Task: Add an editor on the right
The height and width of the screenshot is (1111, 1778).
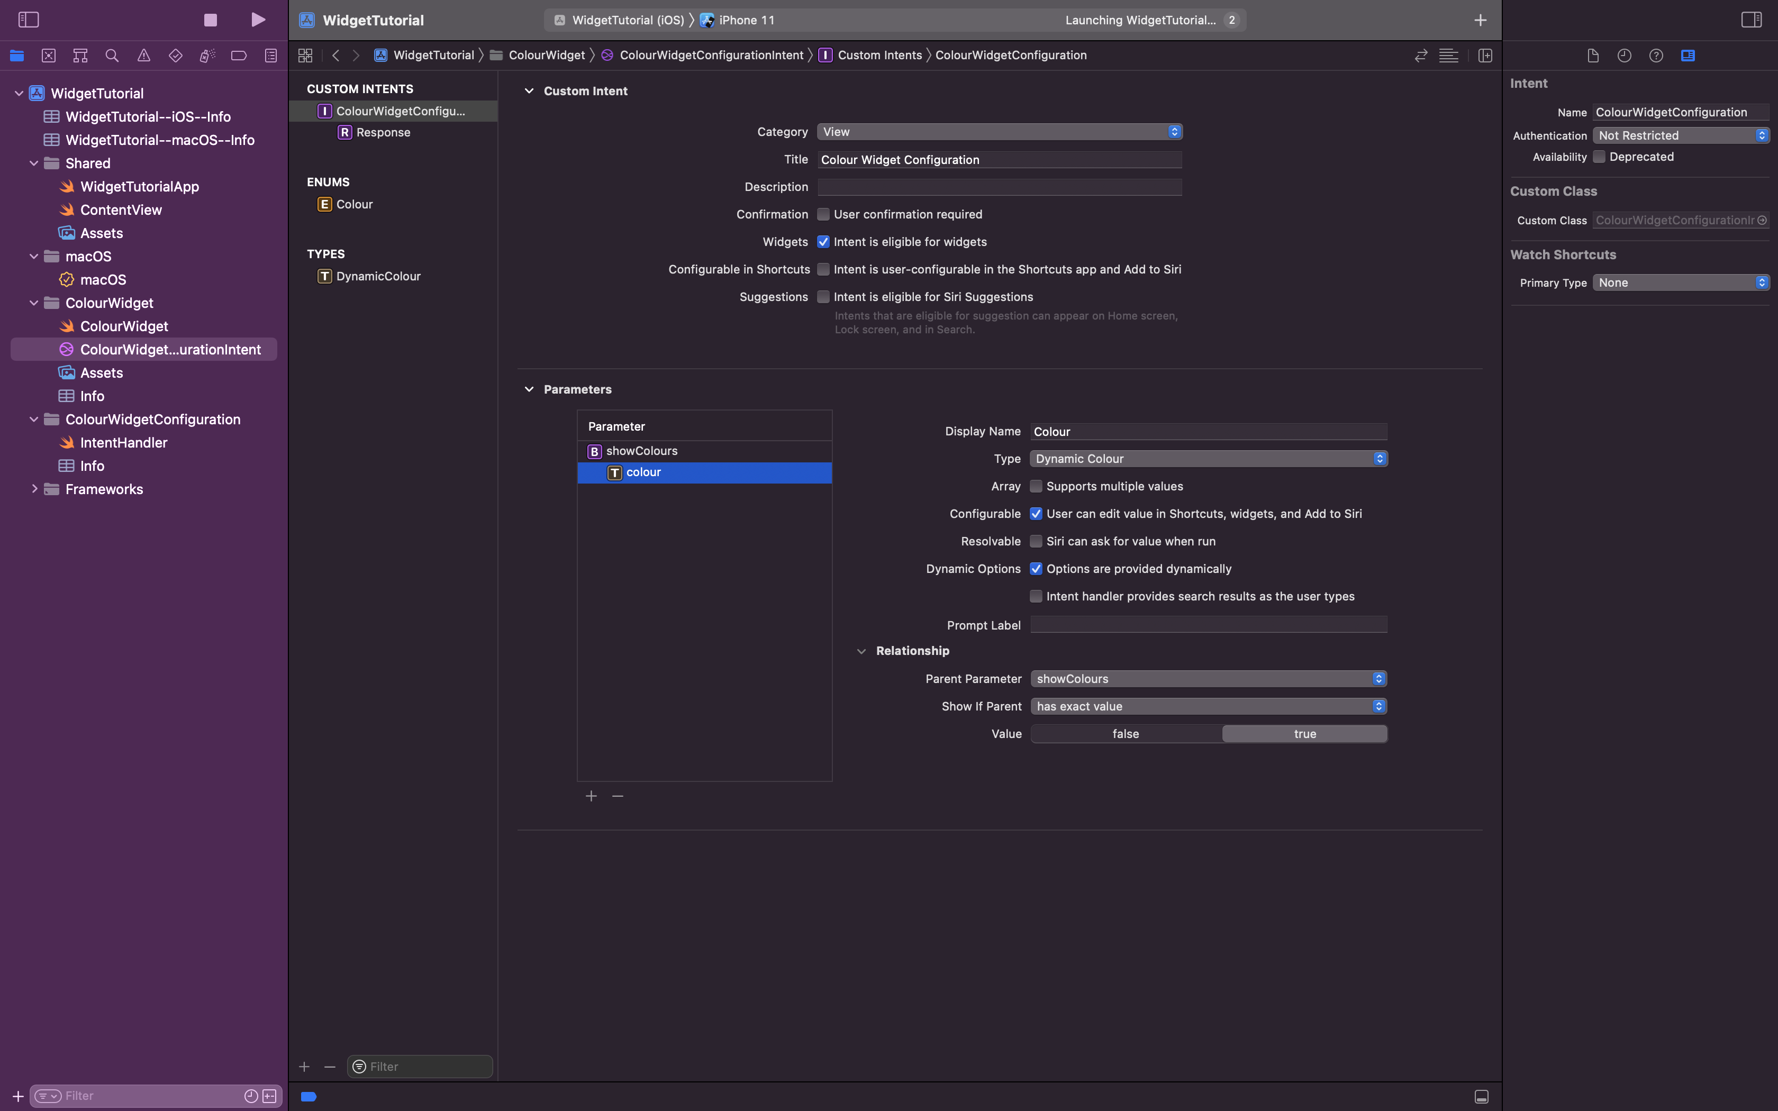Action: [x=1485, y=55]
